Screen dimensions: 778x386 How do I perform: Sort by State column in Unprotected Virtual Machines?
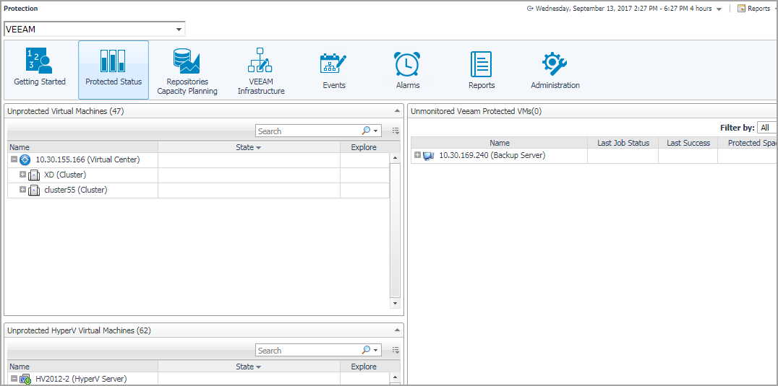coord(248,147)
